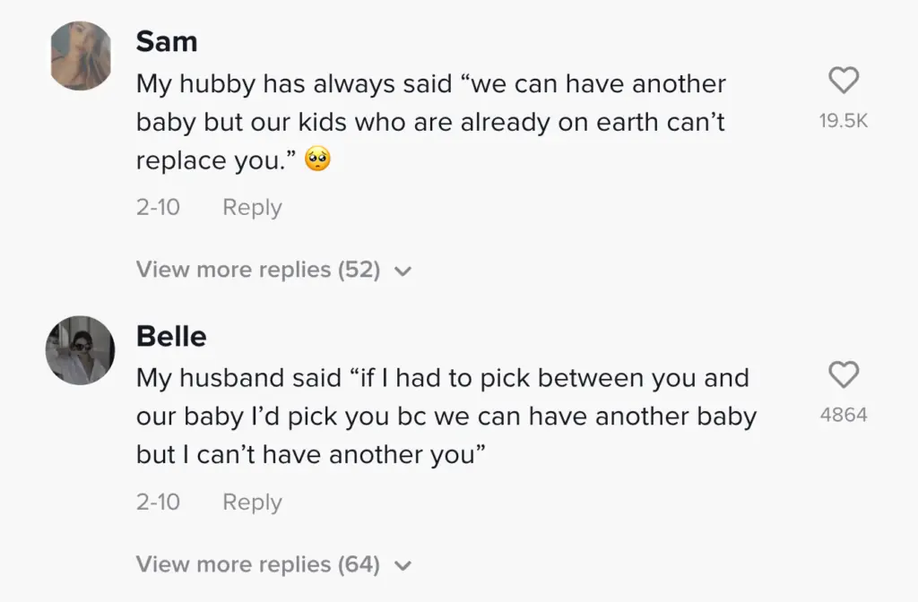Open Belle's profile picture
The width and height of the screenshot is (918, 602).
coord(81,349)
